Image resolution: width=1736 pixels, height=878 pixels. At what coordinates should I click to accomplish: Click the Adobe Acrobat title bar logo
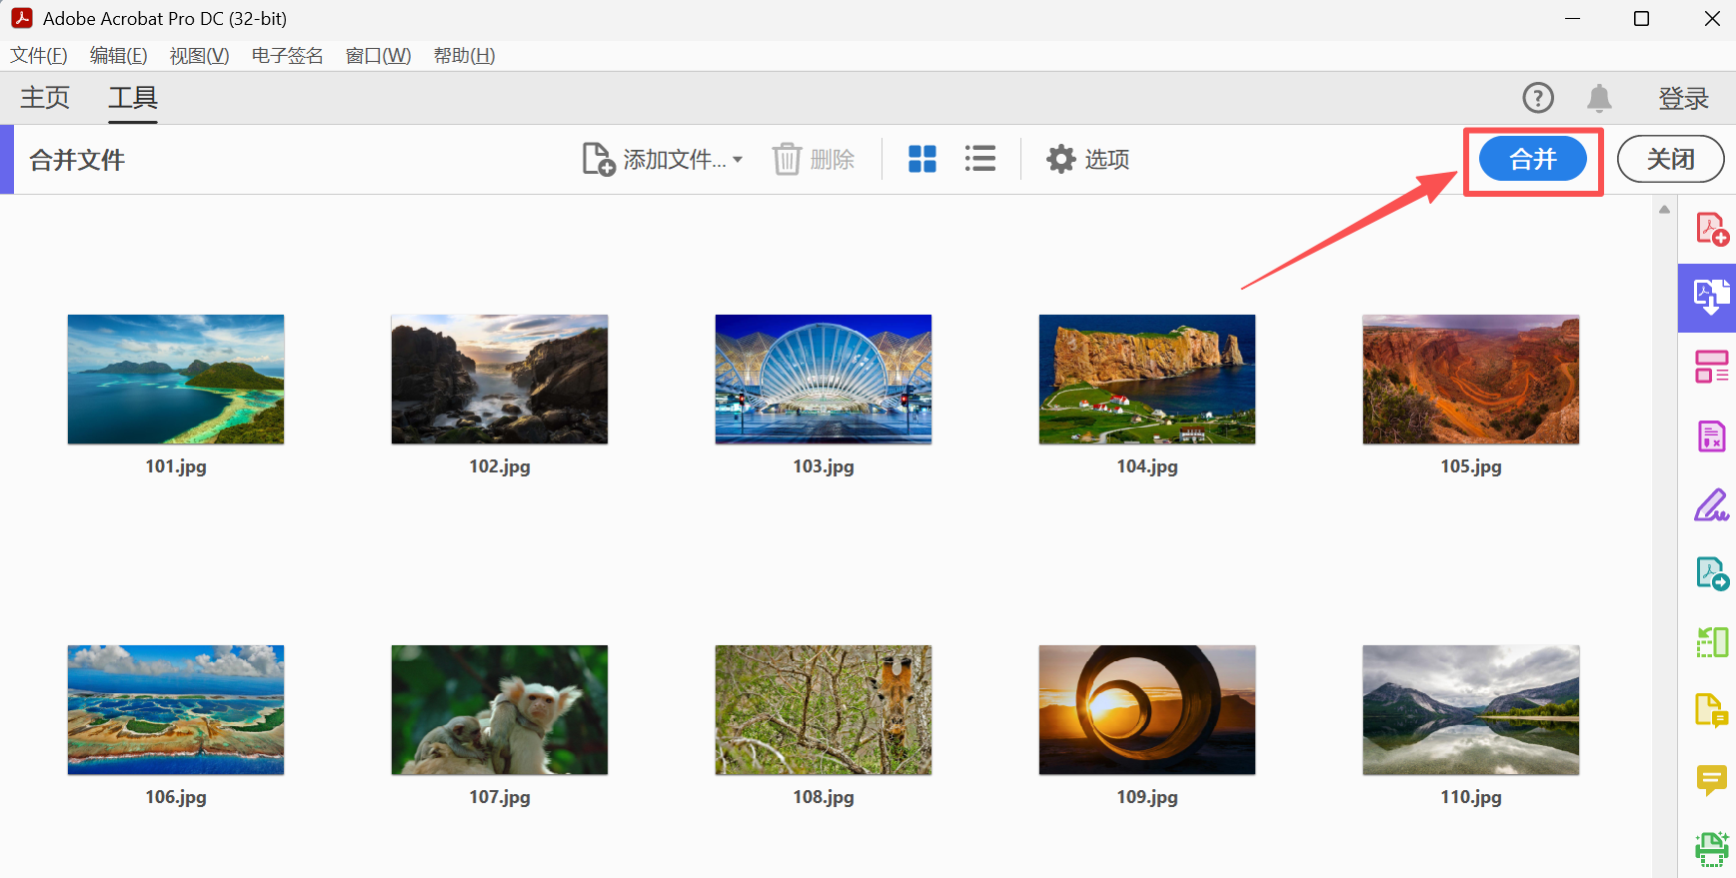pos(22,18)
